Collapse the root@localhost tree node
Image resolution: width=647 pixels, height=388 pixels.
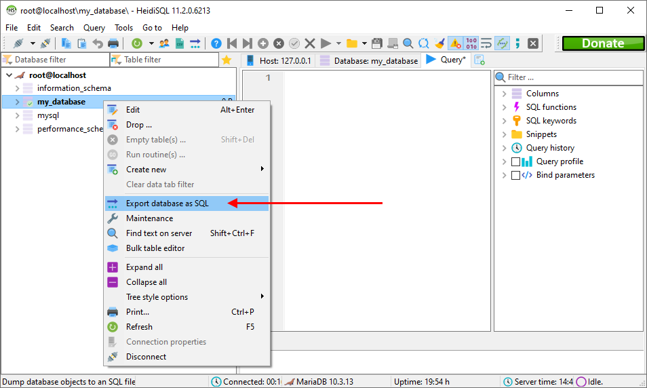coord(9,75)
